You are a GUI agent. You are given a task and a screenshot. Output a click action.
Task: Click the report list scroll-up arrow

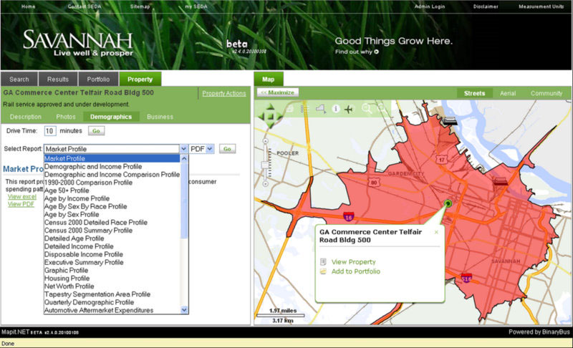point(184,158)
